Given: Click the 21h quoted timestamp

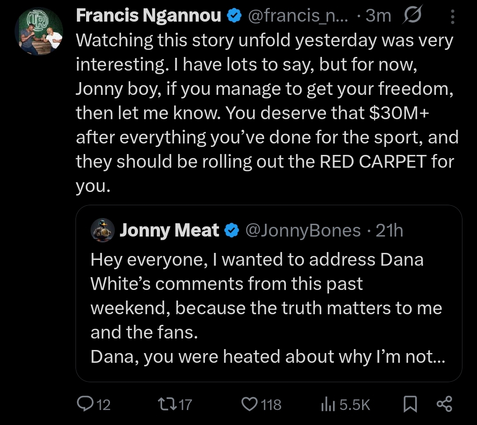Looking at the screenshot, I should pos(390,231).
